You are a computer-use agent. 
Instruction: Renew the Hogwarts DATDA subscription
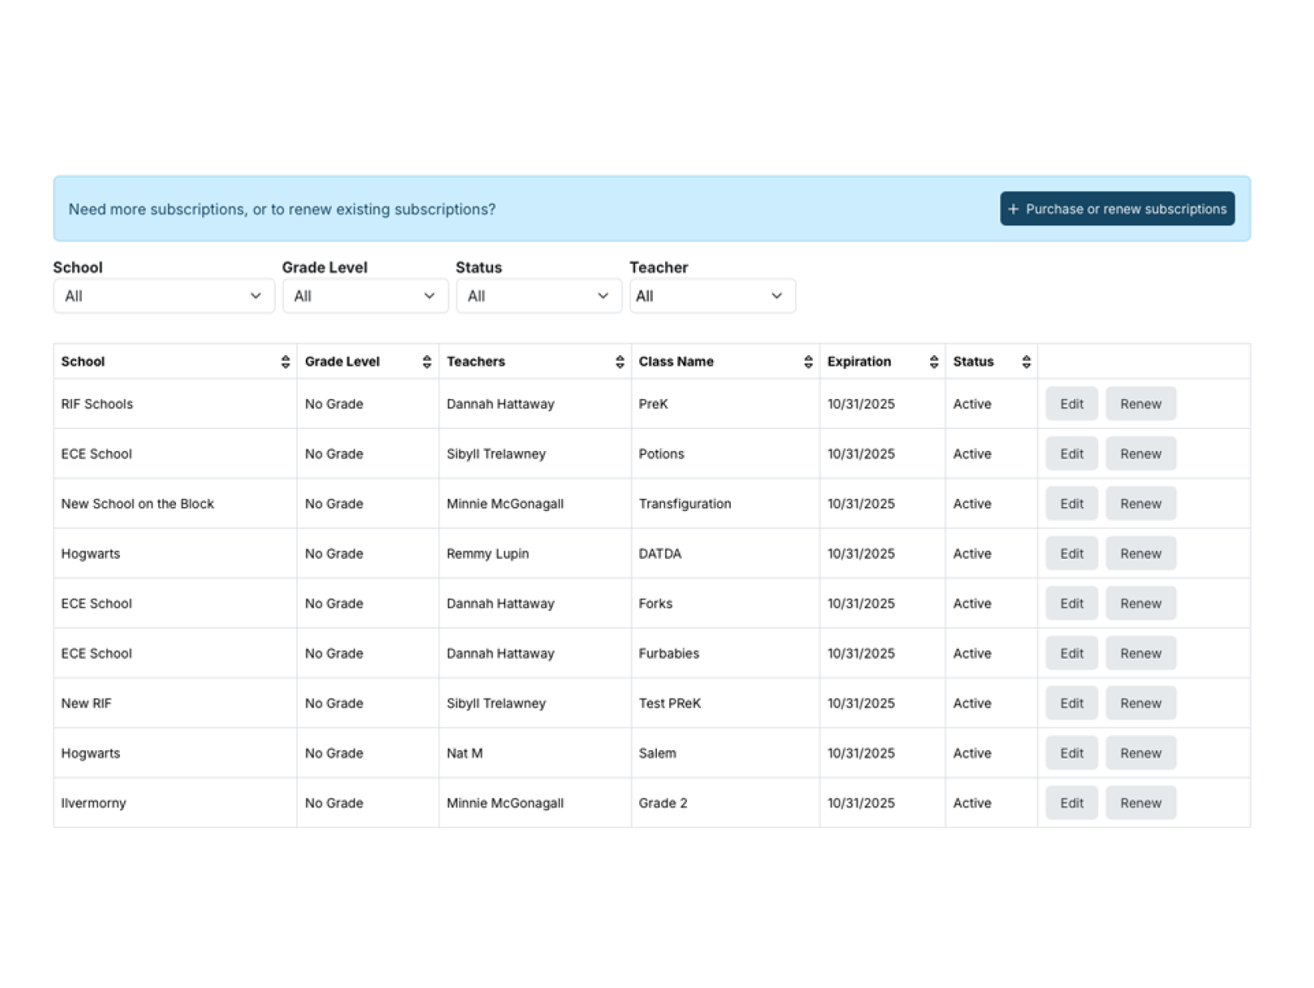pos(1140,553)
